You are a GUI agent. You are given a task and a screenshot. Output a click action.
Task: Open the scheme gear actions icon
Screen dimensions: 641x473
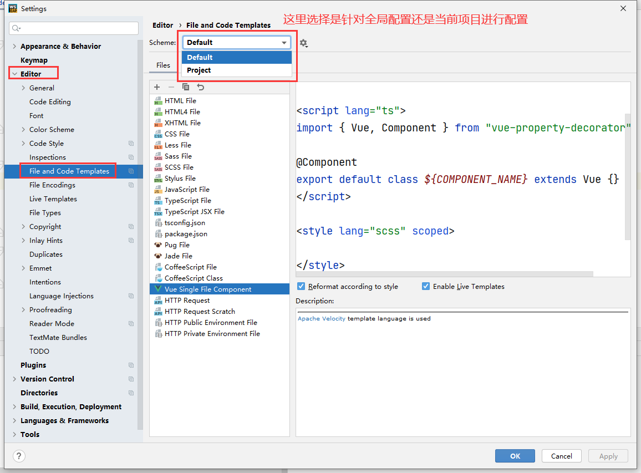(303, 43)
